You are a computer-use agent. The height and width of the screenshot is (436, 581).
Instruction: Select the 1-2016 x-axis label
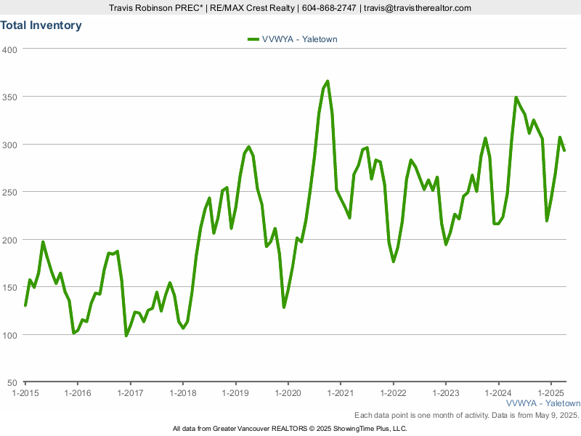[x=78, y=393]
